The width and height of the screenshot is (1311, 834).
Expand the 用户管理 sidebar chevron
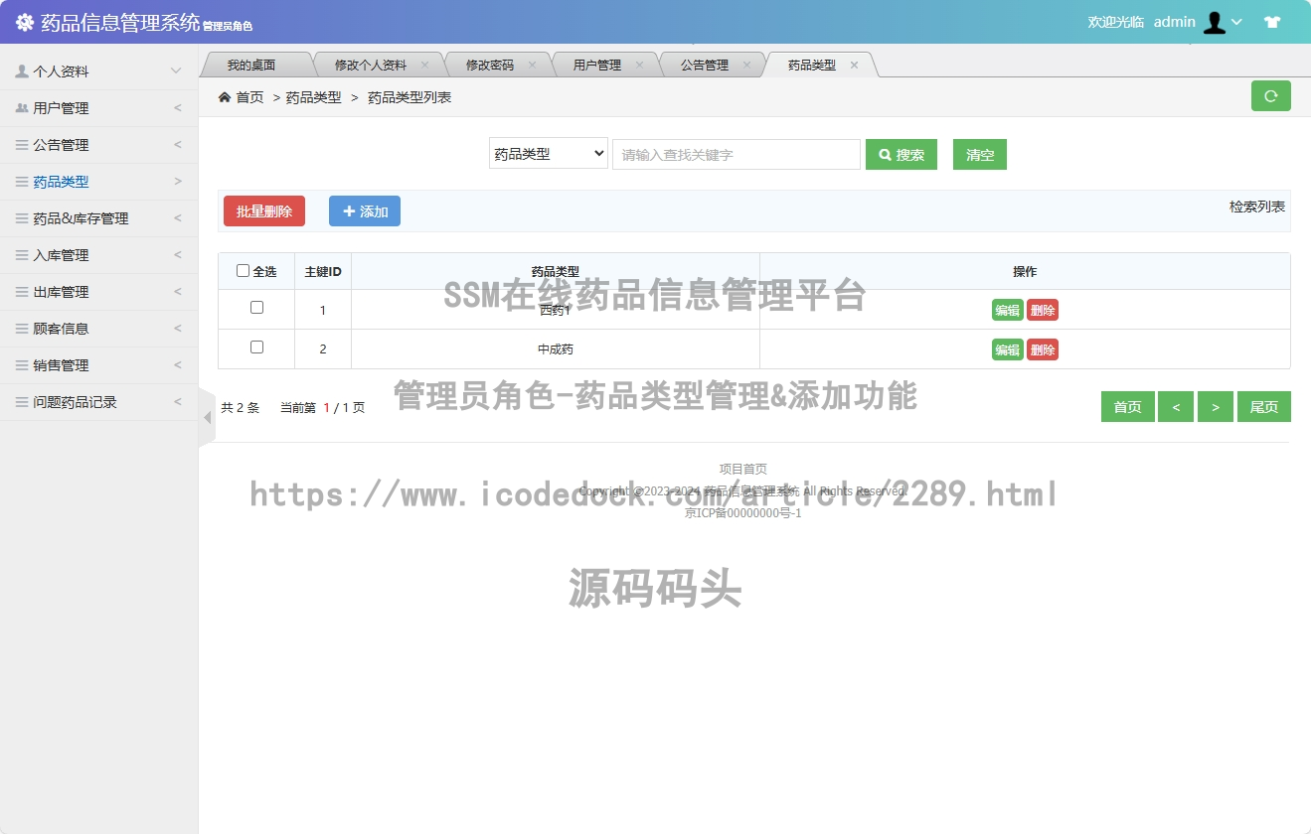tap(178, 108)
